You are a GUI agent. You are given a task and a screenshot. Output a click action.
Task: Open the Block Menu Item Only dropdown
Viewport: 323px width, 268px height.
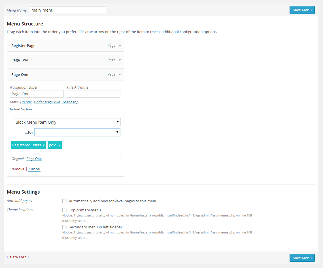pos(67,122)
